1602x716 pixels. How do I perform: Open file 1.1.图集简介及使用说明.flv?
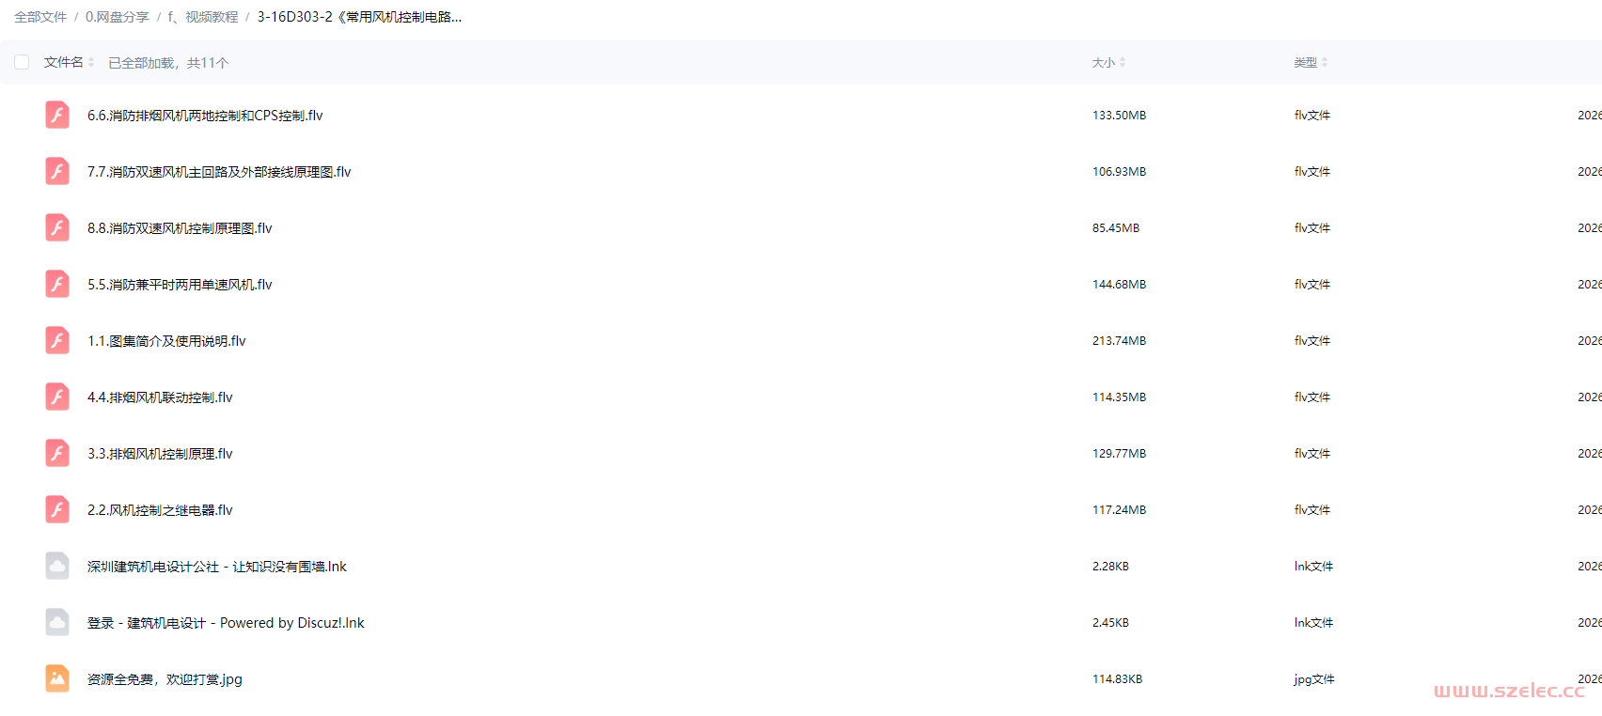(166, 341)
